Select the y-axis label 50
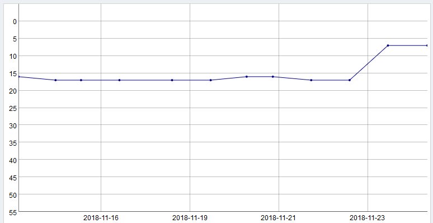Viewport: 433px width, 223px height. (x=13, y=195)
